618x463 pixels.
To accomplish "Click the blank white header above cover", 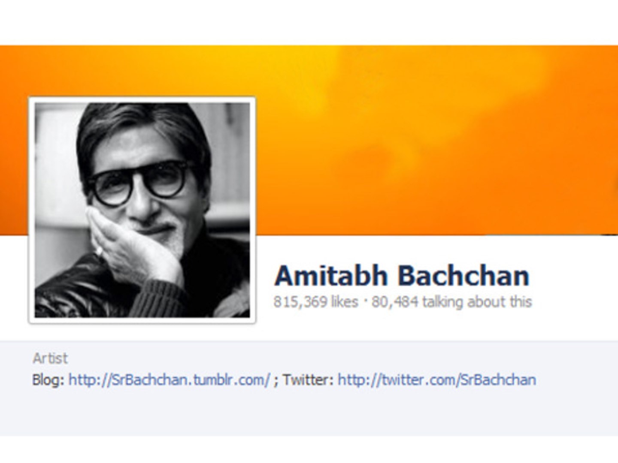I will 309,22.
